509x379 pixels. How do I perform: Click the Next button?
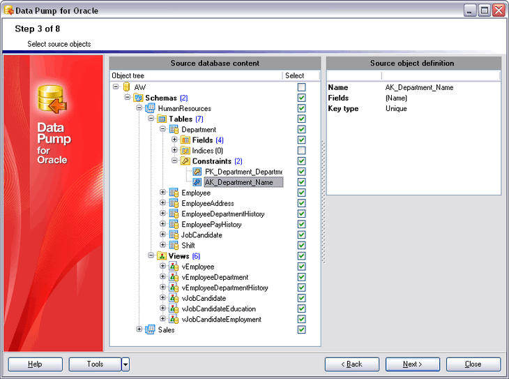click(x=413, y=364)
